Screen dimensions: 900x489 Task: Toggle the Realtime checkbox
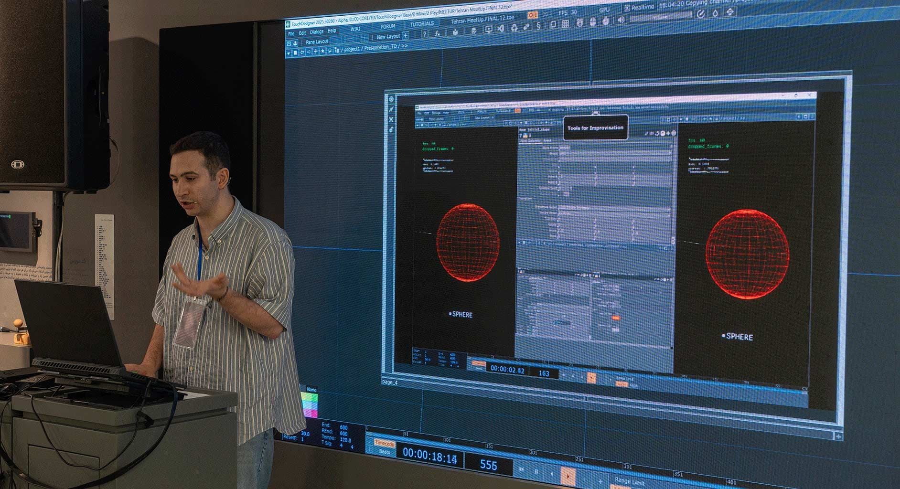point(627,8)
